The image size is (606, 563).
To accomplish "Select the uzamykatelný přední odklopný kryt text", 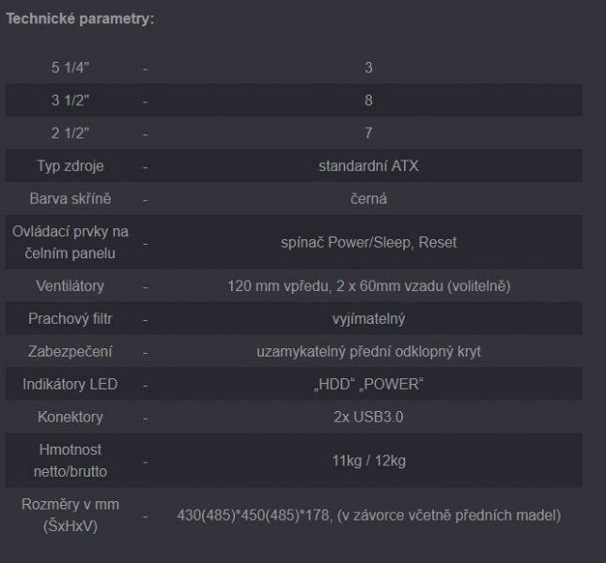I will [368, 352].
